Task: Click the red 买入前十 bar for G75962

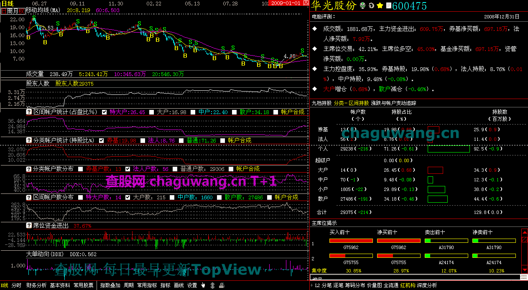Action: 351,241
